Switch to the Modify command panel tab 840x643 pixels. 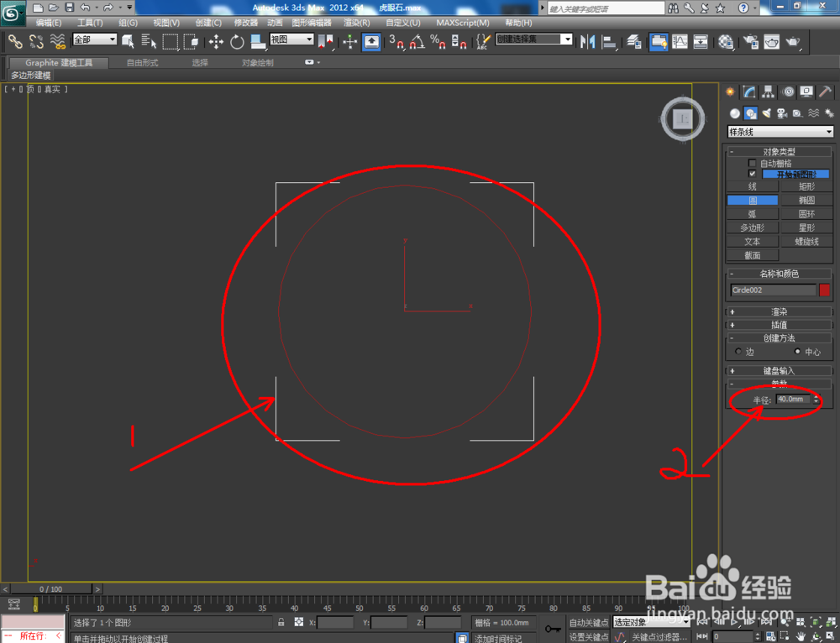(749, 92)
